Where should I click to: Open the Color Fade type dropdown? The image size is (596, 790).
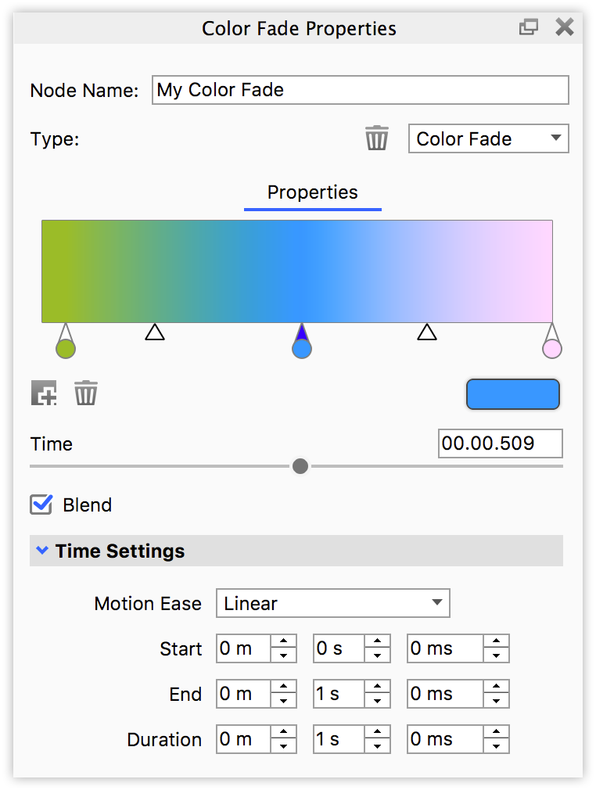coord(488,138)
